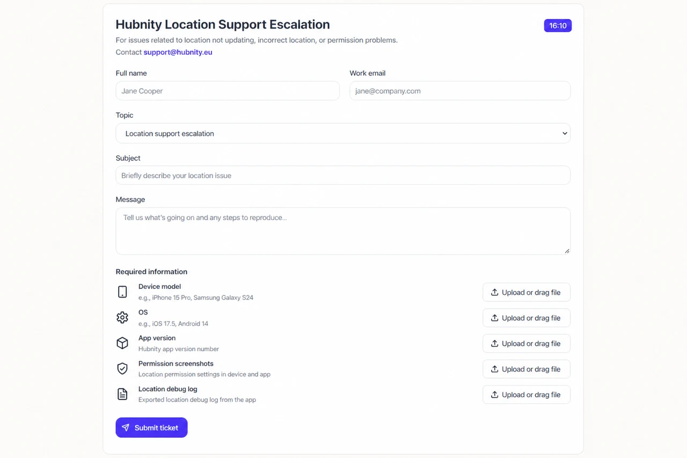Click the document icon beside Location debug log

pyautogui.click(x=122, y=394)
